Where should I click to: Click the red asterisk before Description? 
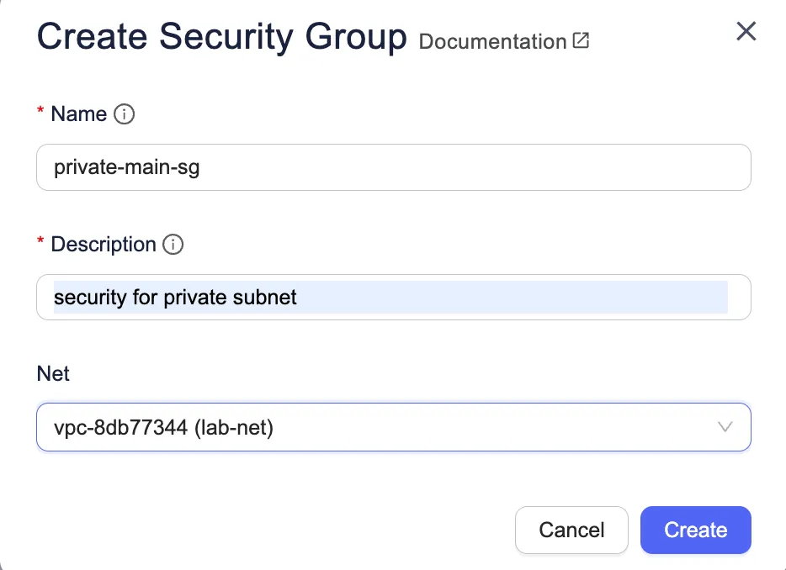coord(40,243)
